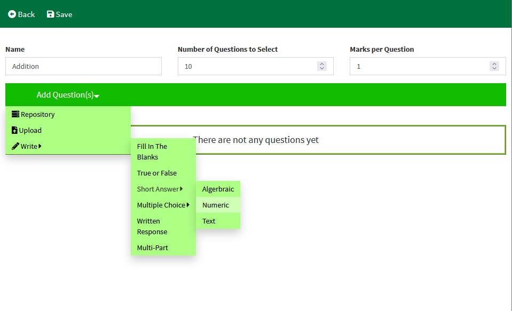Expand the Short Answer submenu

(x=160, y=189)
